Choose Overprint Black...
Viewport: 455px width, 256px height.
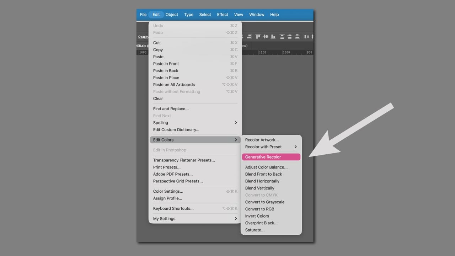[x=271, y=223]
